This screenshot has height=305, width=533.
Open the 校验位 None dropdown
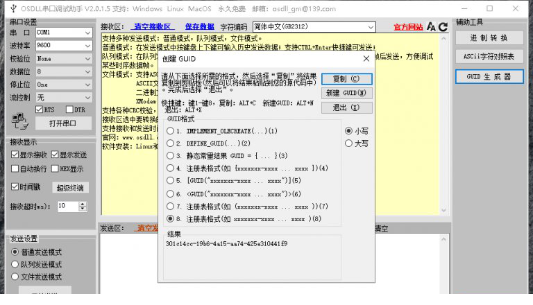tap(64, 58)
